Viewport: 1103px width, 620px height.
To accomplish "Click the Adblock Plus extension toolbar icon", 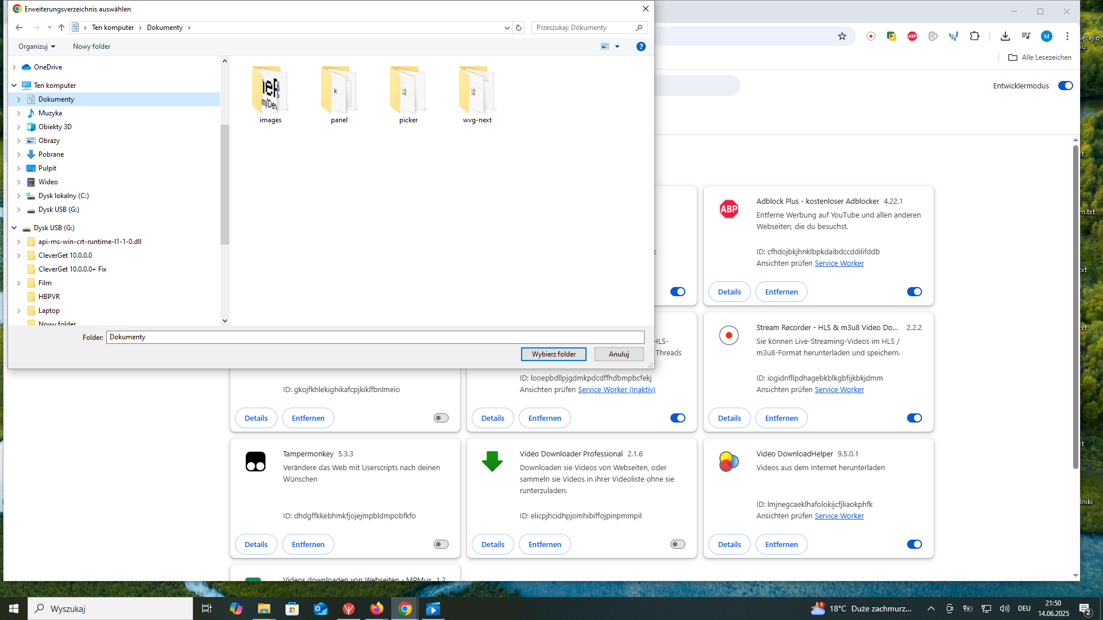I will pyautogui.click(x=912, y=36).
